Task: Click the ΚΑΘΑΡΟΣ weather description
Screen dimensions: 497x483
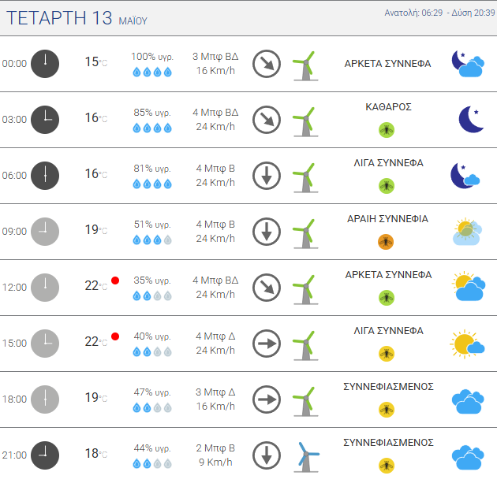Action: point(388,107)
